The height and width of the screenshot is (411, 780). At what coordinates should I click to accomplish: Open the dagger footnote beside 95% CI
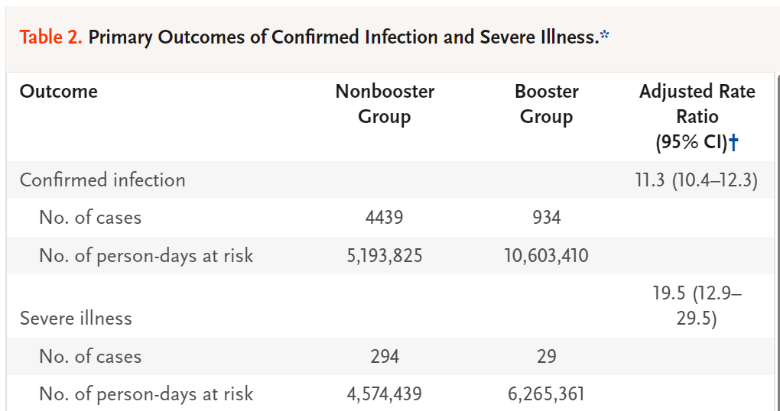[x=733, y=141]
